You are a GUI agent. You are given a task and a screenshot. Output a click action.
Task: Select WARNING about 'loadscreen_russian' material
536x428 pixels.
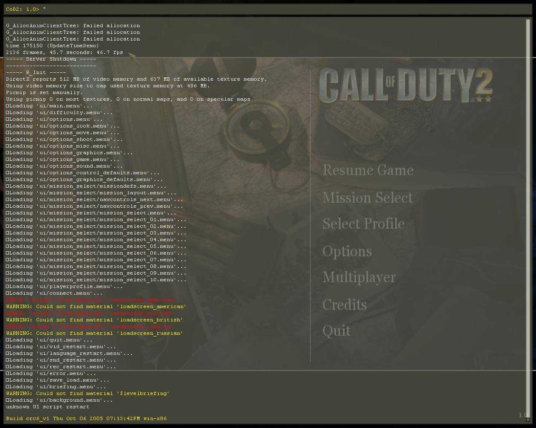(x=95, y=333)
